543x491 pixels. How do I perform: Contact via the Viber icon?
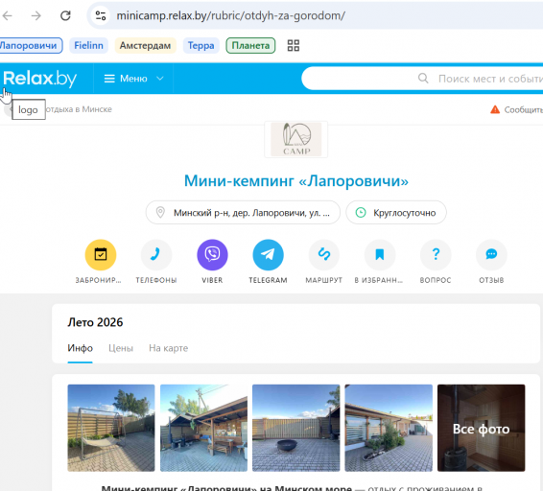(x=212, y=255)
